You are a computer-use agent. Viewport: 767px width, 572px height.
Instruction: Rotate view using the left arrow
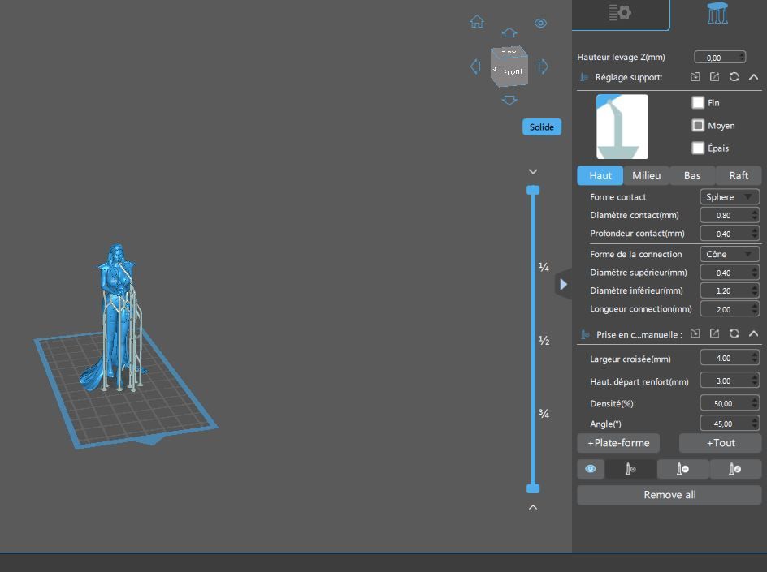pyautogui.click(x=475, y=67)
